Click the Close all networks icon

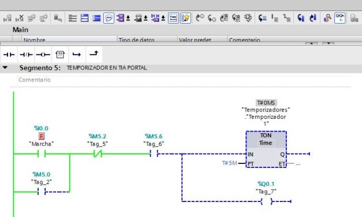coord(84,18)
